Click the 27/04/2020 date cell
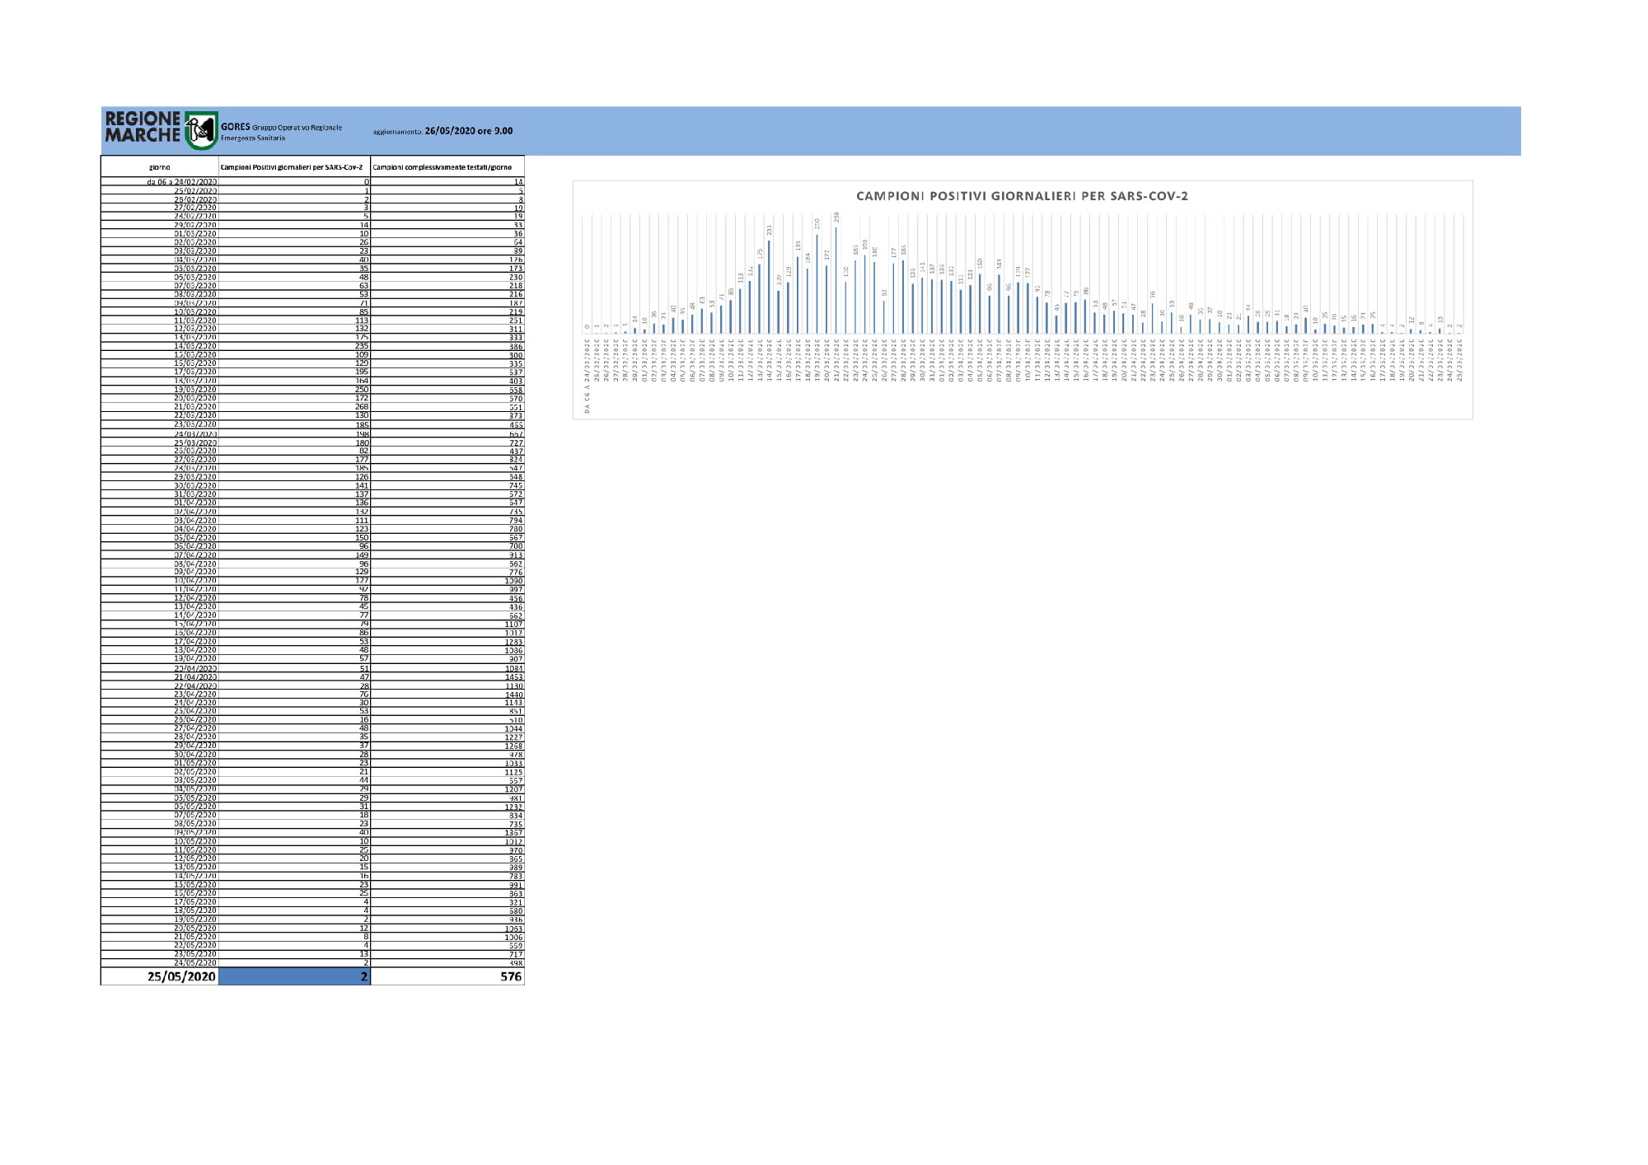 coord(195,728)
